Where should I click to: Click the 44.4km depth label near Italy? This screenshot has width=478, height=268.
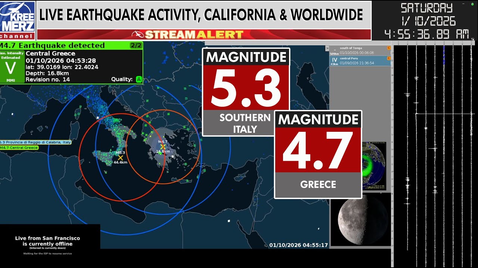point(121,163)
